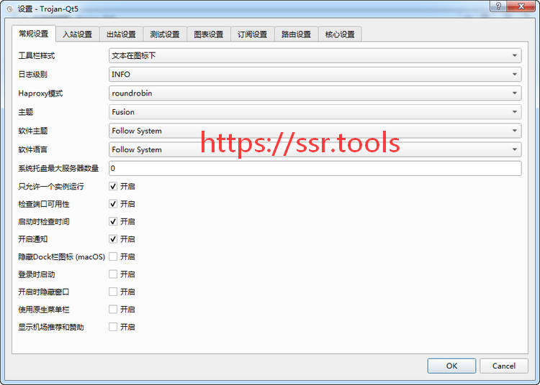The height and width of the screenshot is (385, 540).
Task: Expand the 软件语言 dropdown
Action: click(x=315, y=149)
